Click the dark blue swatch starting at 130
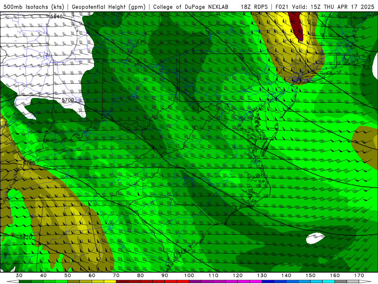Viewport: 378px width, 284px height. pyautogui.click(x=268, y=282)
